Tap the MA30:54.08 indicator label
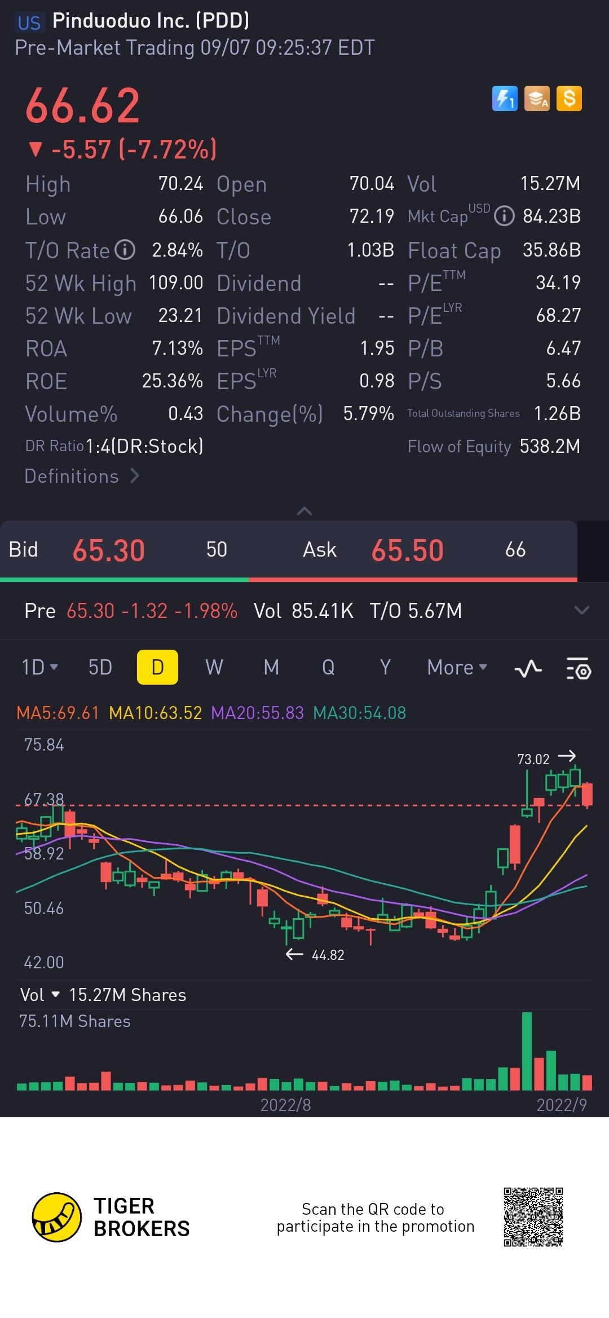 360,713
